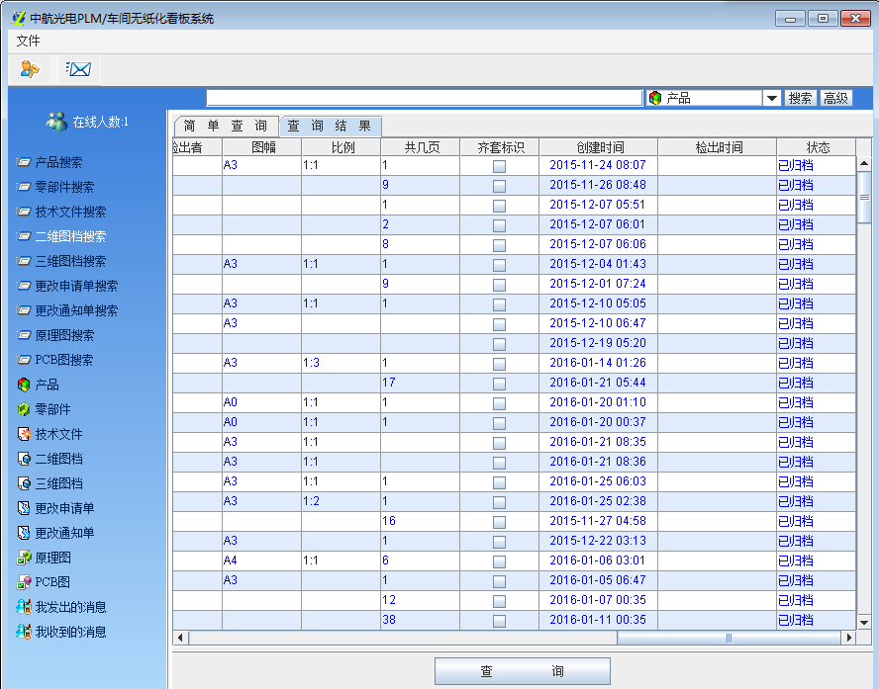Tick 齐套标识 checkbox for 2016-01-11 00:35 row
This screenshot has height=689, width=879.
[499, 621]
